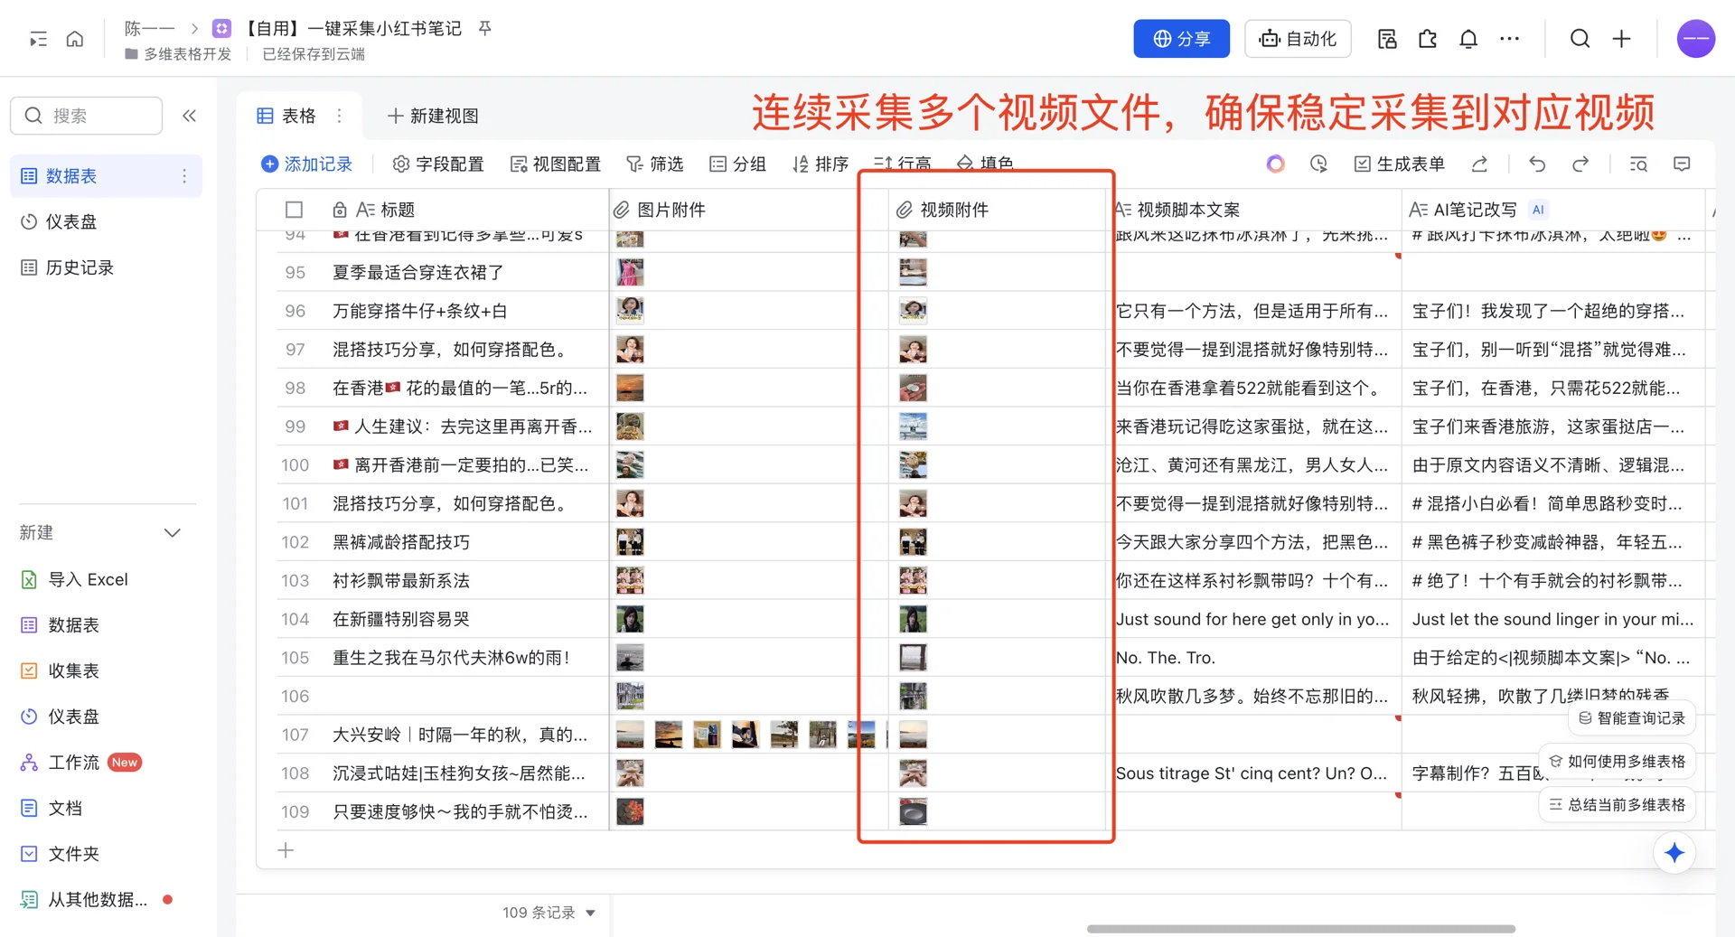Switch to the 表格 view tab
Screen dimensions: 1735x937
[x=287, y=115]
